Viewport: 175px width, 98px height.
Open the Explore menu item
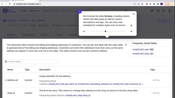24,11
